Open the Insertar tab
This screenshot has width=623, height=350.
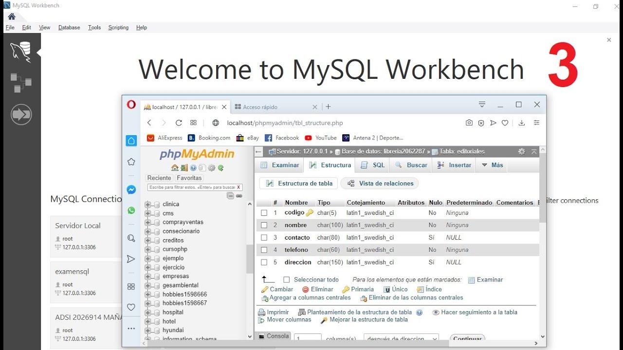click(454, 165)
